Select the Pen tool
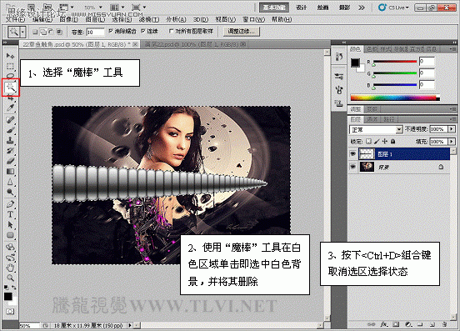This screenshot has height=331, width=460. (x=10, y=204)
